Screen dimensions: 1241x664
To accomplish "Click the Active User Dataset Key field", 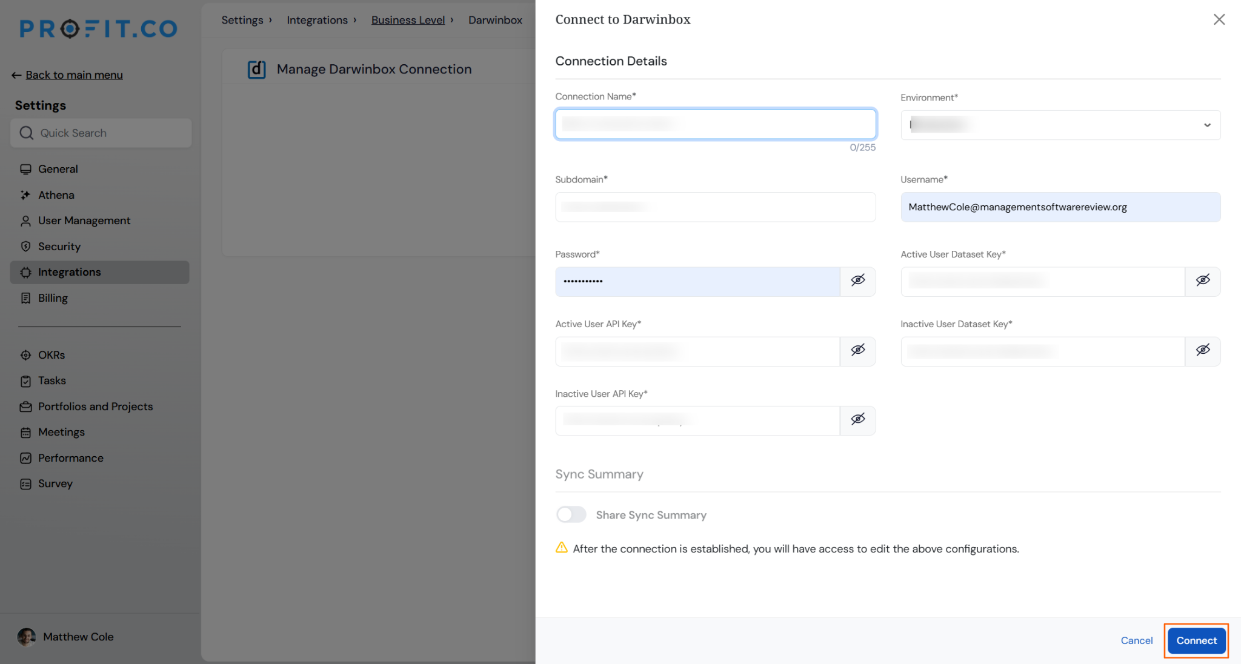I will pos(1043,282).
